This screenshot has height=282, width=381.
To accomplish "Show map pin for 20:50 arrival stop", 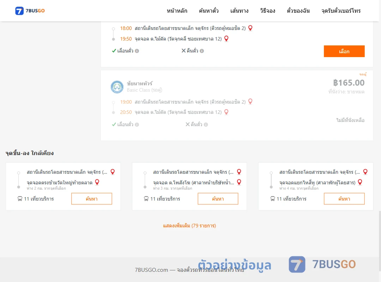I will click(226, 112).
